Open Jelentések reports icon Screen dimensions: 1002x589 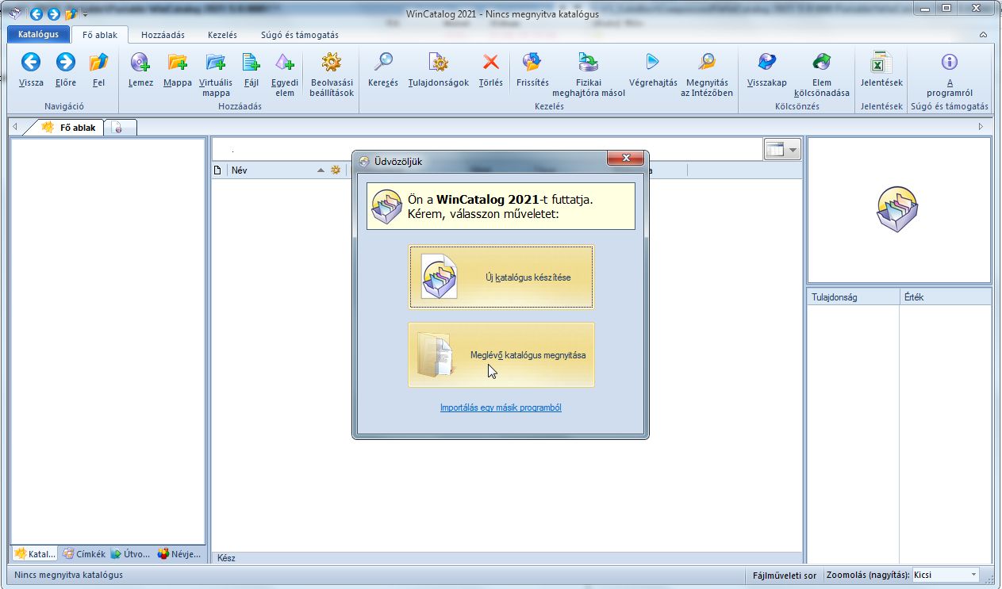881,63
